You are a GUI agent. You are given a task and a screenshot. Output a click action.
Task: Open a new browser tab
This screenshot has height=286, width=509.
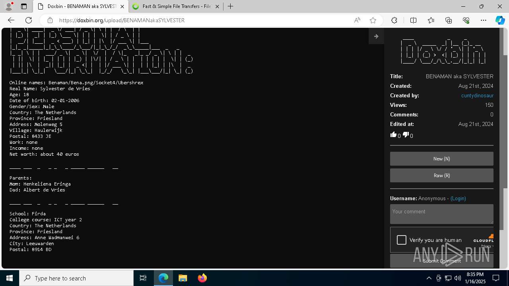[231, 6]
